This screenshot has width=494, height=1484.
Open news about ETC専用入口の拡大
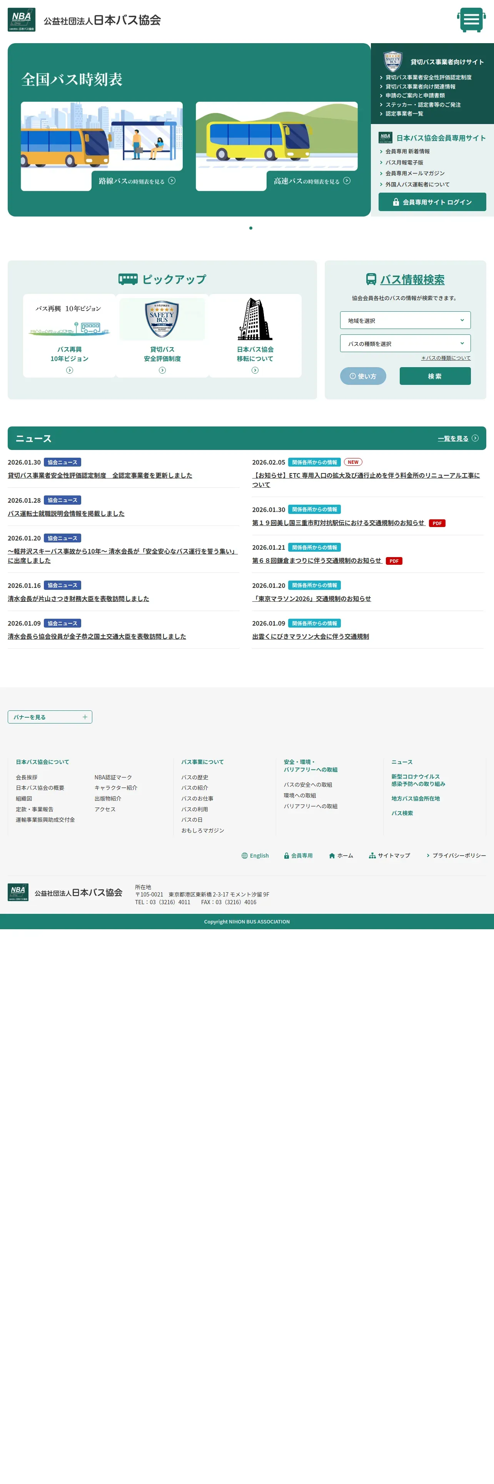(366, 480)
